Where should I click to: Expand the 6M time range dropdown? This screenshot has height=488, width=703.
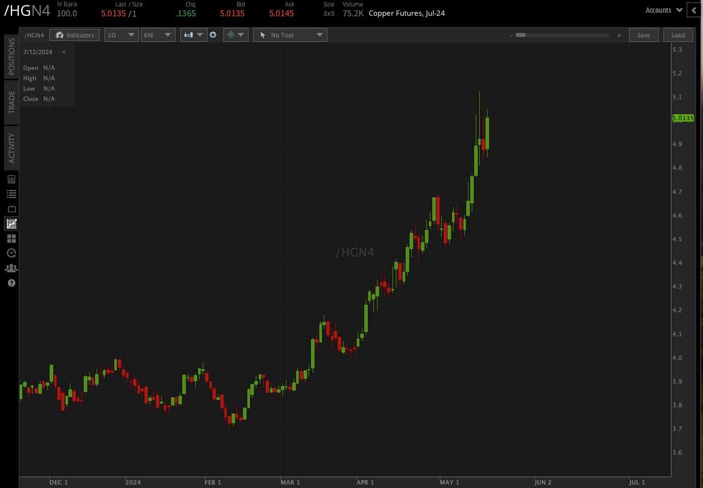(x=158, y=35)
